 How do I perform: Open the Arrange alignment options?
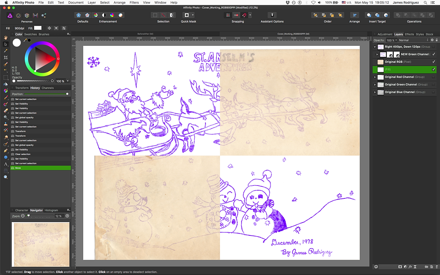[x=354, y=15]
